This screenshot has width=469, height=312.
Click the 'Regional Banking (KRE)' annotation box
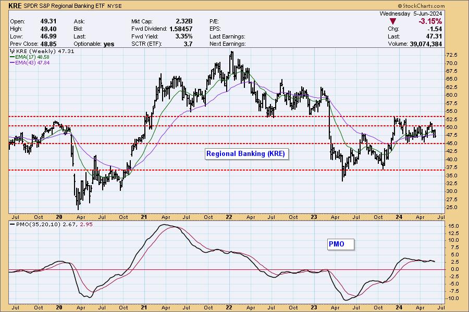click(x=246, y=154)
